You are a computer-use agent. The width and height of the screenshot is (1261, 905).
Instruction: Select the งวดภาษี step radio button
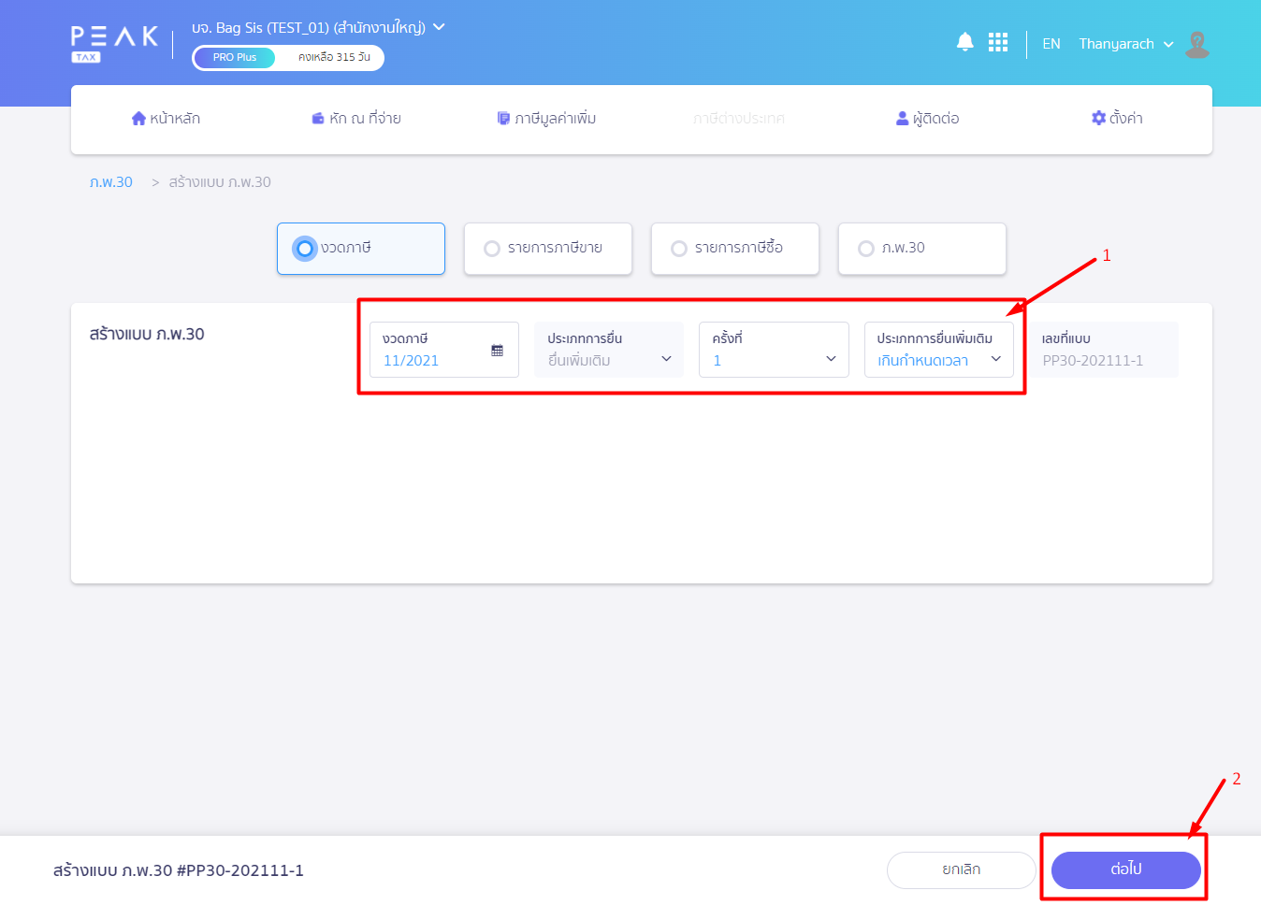coord(304,249)
